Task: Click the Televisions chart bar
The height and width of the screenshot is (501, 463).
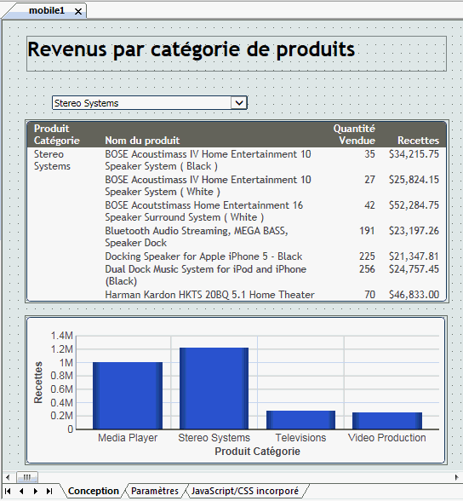Action: (301, 420)
